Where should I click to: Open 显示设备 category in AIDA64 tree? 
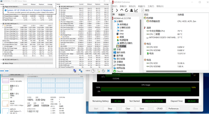[x=119, y=59]
